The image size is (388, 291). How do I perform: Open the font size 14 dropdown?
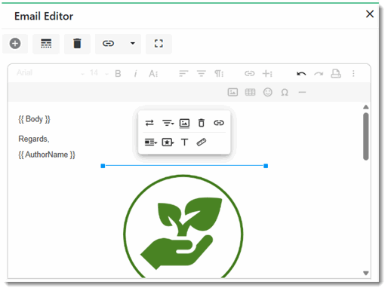[x=99, y=73]
